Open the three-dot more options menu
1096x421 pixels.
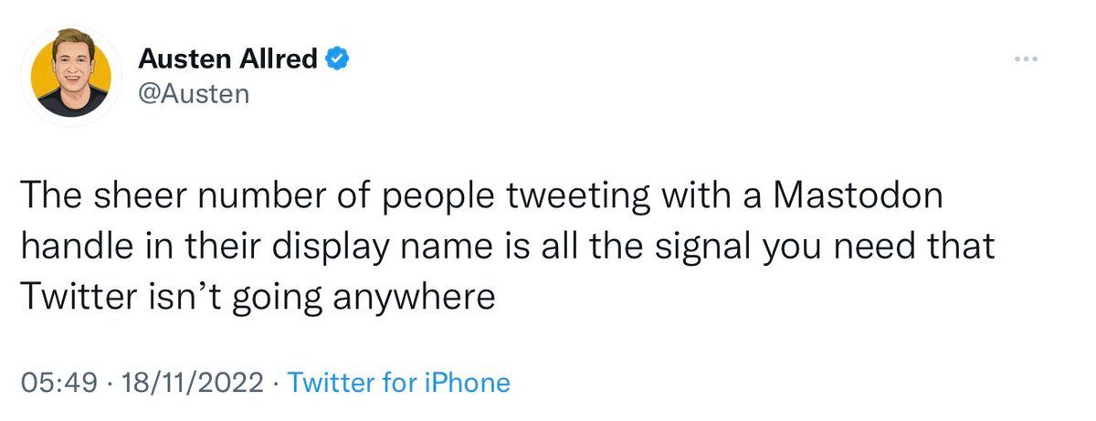(x=1027, y=59)
